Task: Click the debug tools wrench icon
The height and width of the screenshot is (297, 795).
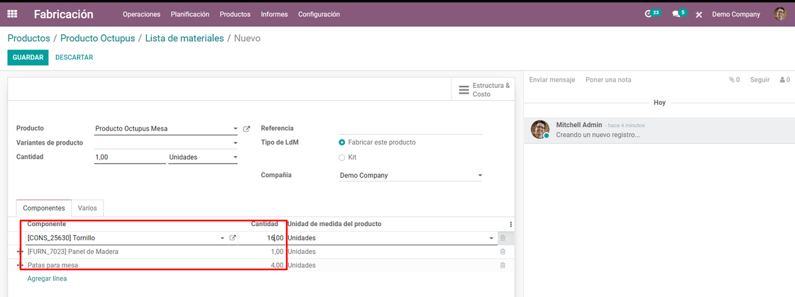Action: (x=698, y=14)
